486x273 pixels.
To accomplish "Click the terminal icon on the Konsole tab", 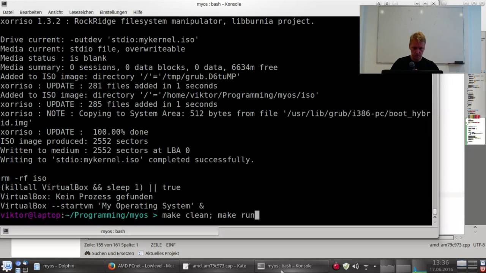I will click(6, 231).
